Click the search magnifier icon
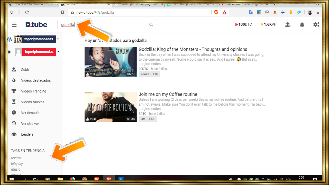This screenshot has height=185, width=329. click(151, 25)
